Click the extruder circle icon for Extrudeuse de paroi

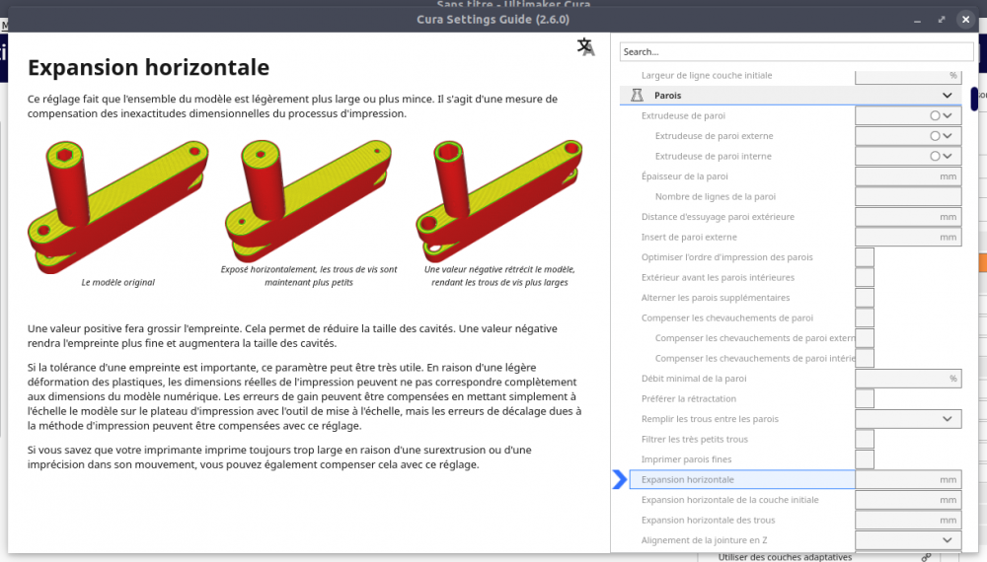tap(935, 115)
